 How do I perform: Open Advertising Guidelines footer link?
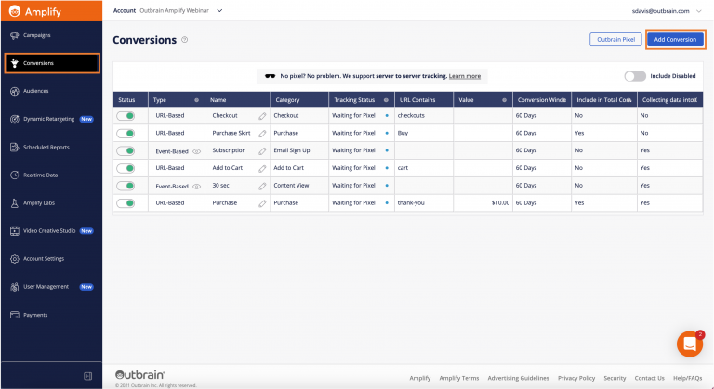click(x=518, y=378)
